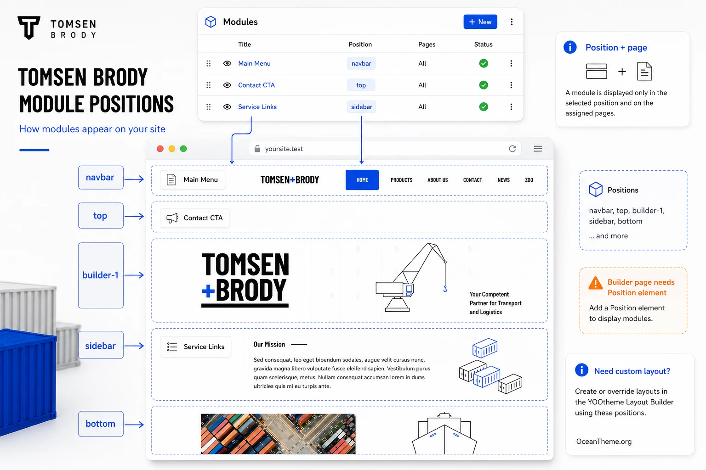Toggle the green status check for Service Links

pos(484,106)
